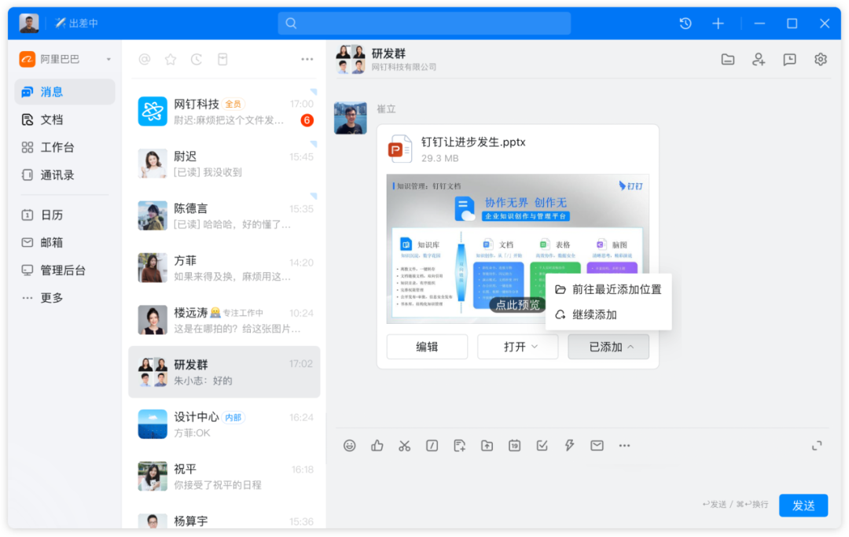Click the upload file folder icon

click(487, 446)
